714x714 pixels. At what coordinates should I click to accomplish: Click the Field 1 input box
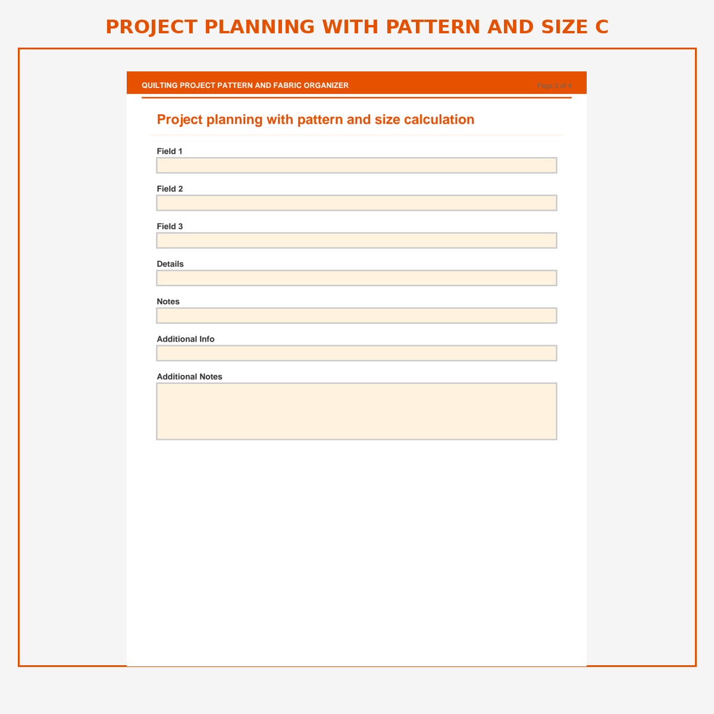coord(356,165)
